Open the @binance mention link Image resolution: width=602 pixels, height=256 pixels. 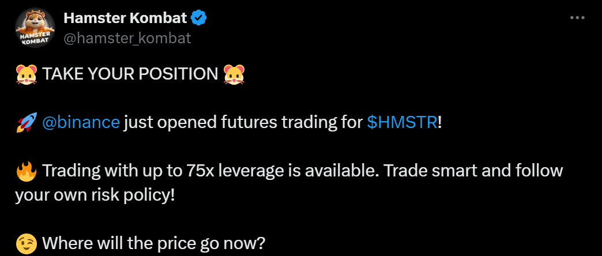[81, 123]
